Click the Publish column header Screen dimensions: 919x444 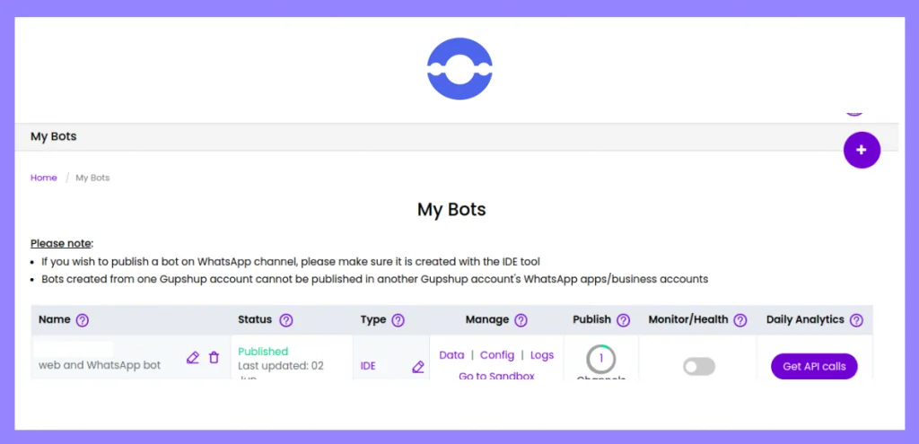(x=592, y=320)
